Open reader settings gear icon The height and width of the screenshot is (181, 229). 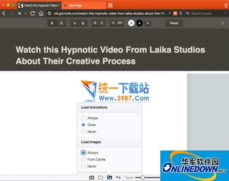[x=223, y=23]
